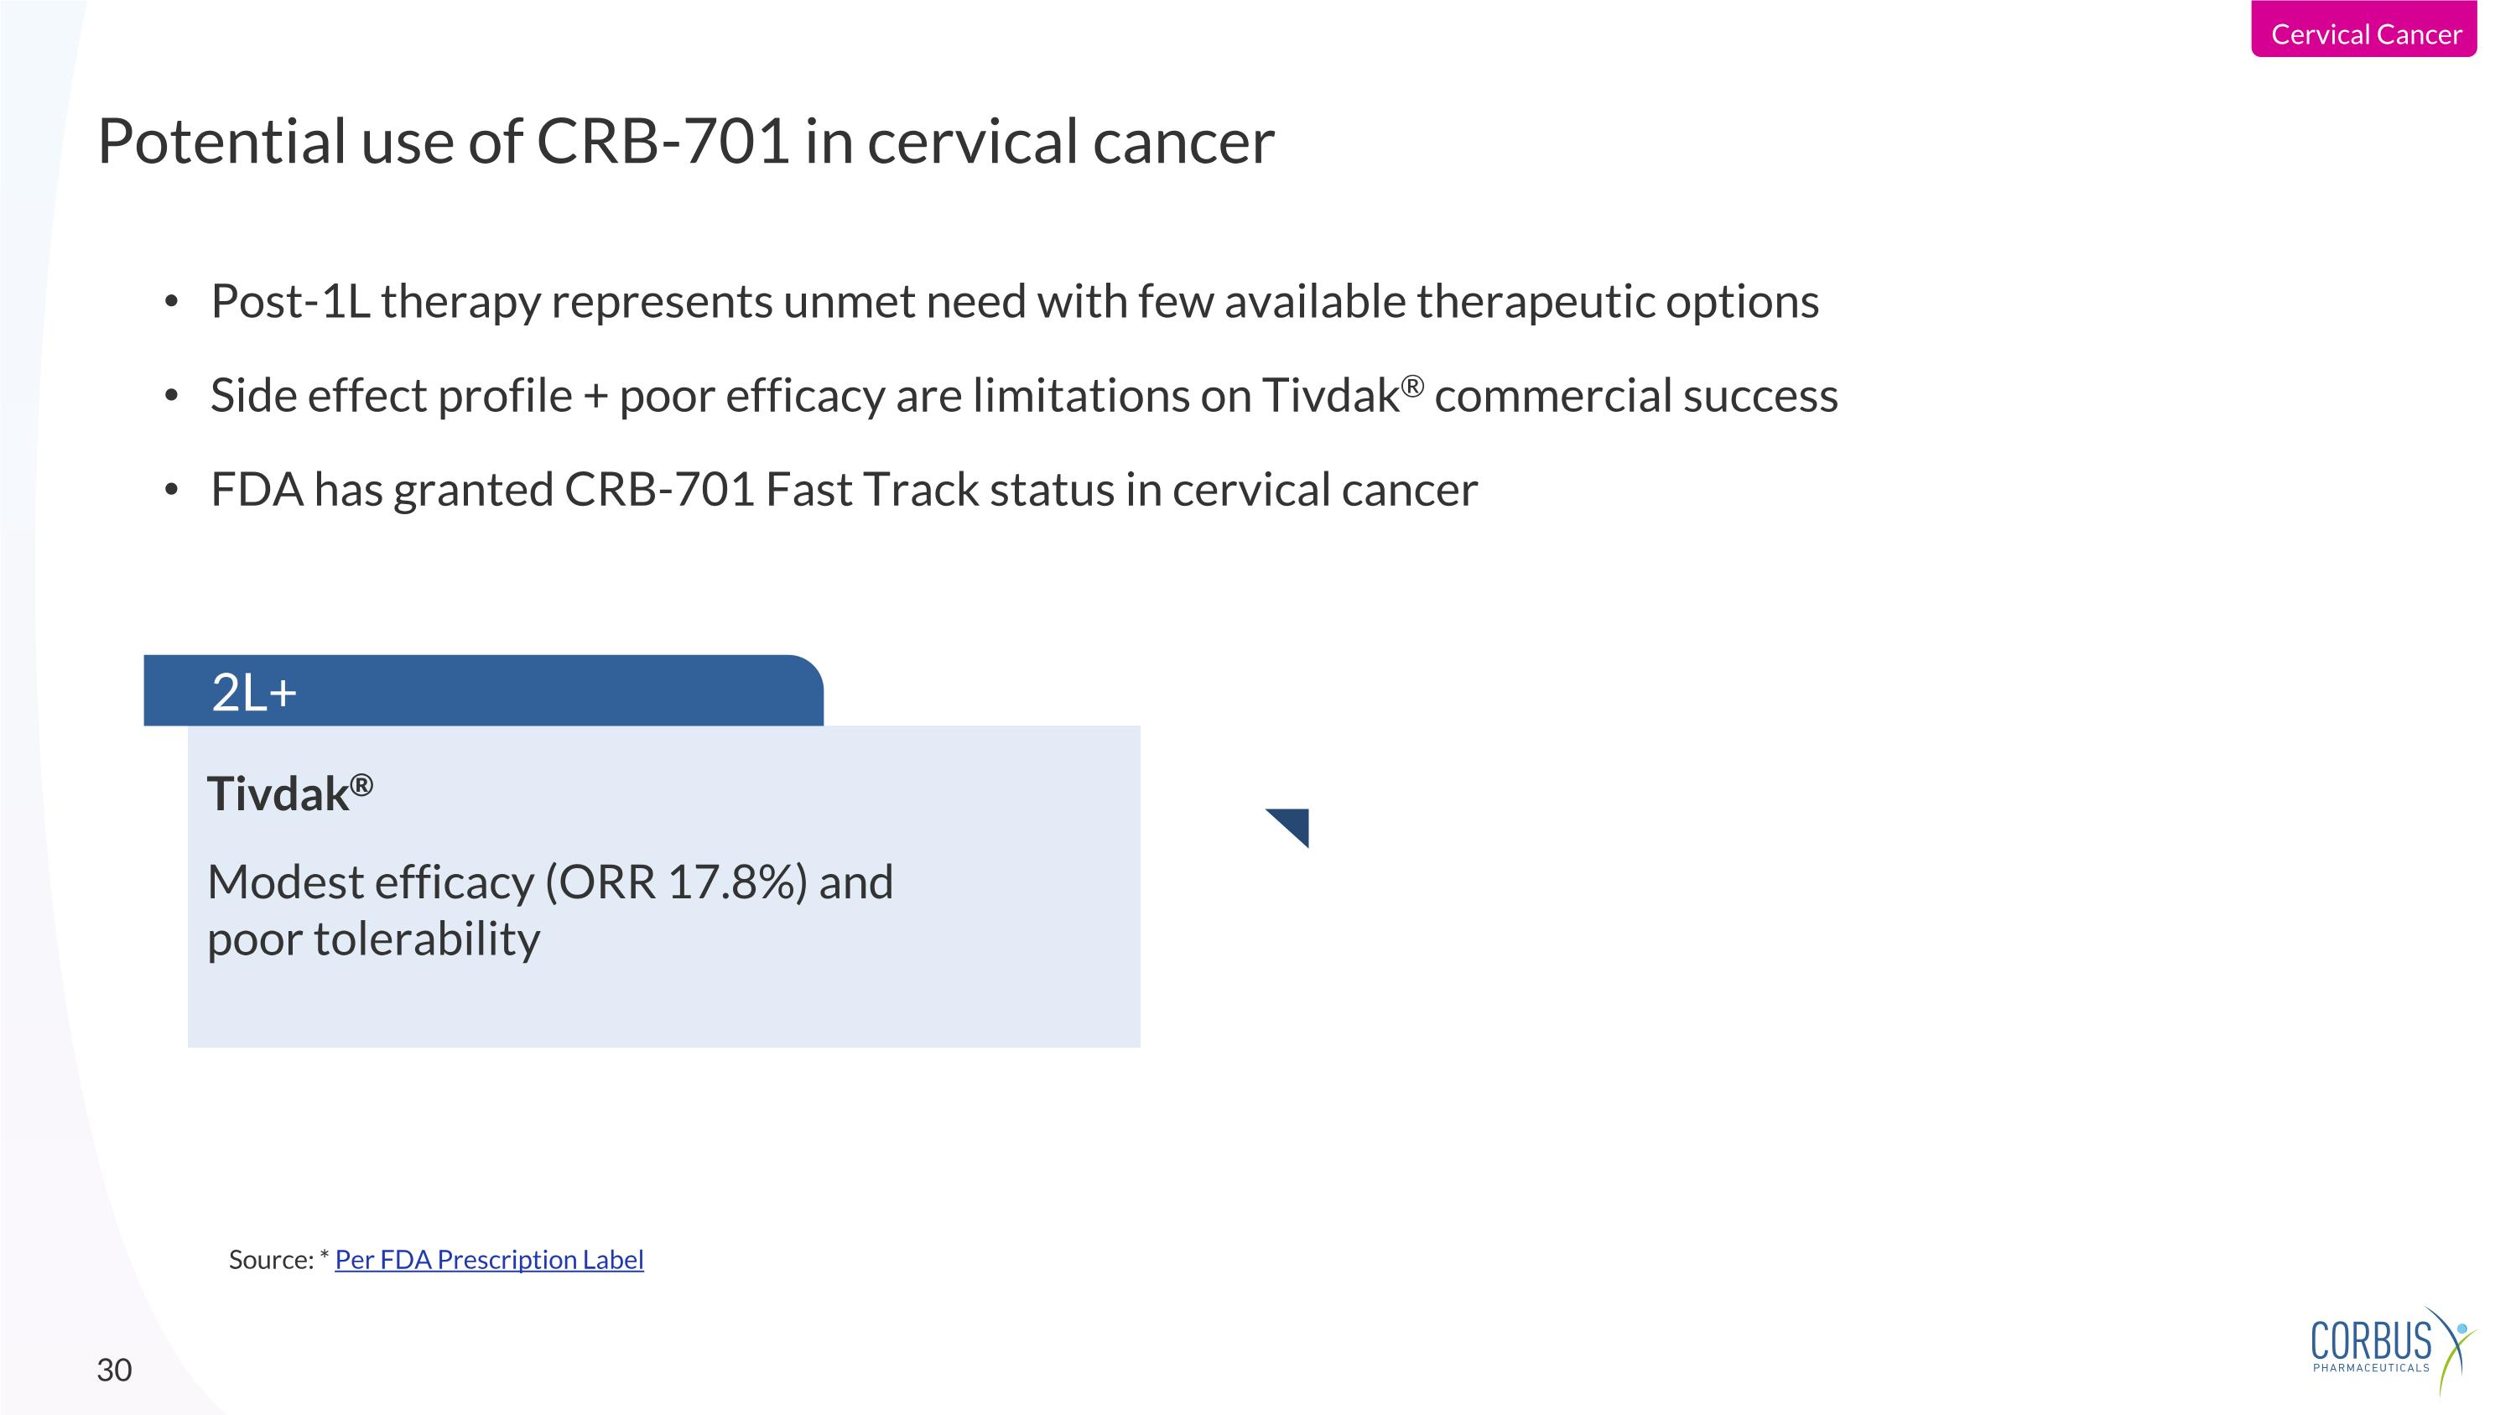Click the Post-1L therapy bullet text
Screen dimensions: 2516x1415
pos(1014,302)
